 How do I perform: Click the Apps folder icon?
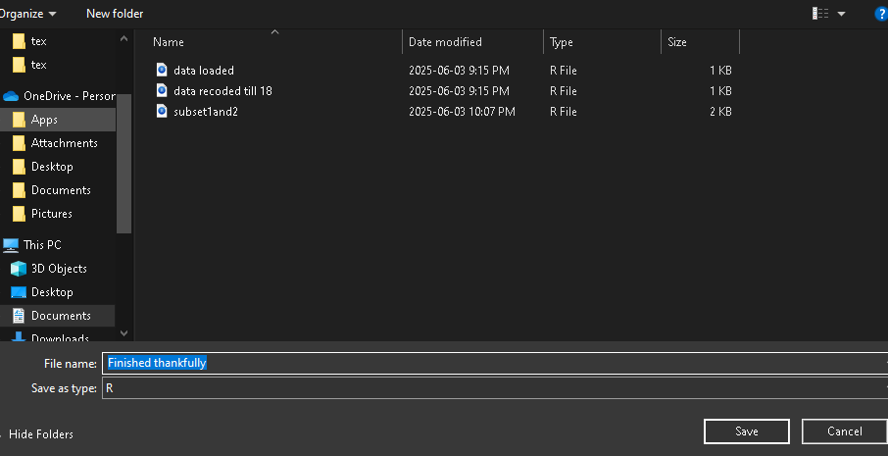[x=19, y=120]
